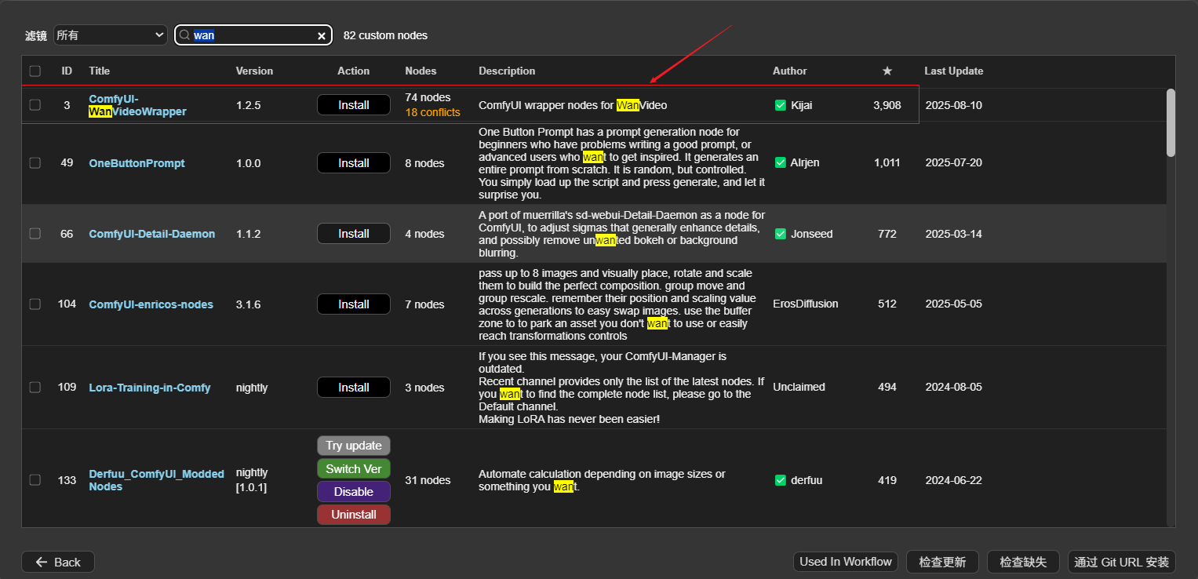The width and height of the screenshot is (1198, 579).
Task: Click the 2024-06-22 last update date
Action: click(953, 480)
